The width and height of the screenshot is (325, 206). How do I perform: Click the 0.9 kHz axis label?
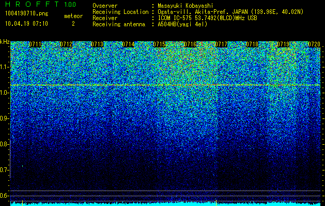(x=5, y=118)
